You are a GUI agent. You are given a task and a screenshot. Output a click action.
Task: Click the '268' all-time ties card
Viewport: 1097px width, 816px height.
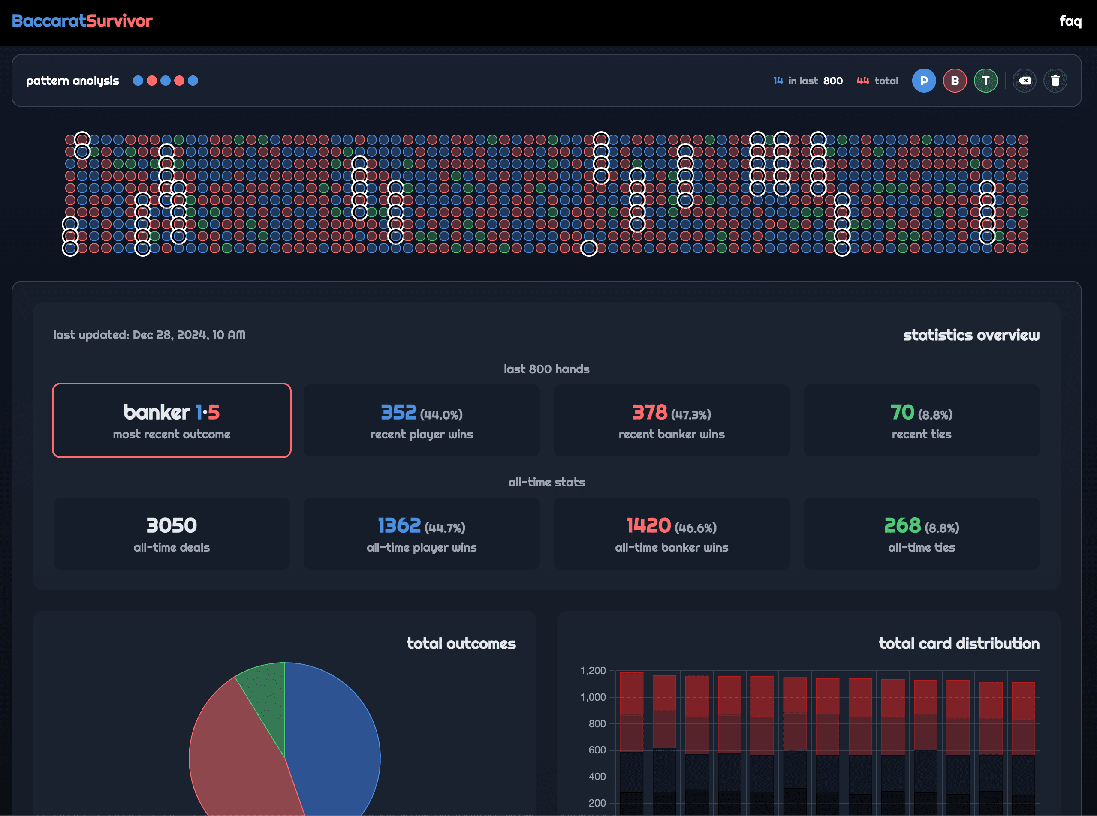point(922,534)
